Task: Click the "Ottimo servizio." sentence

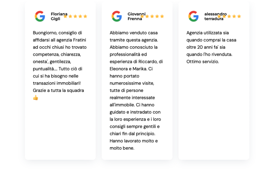Action: [203, 62]
